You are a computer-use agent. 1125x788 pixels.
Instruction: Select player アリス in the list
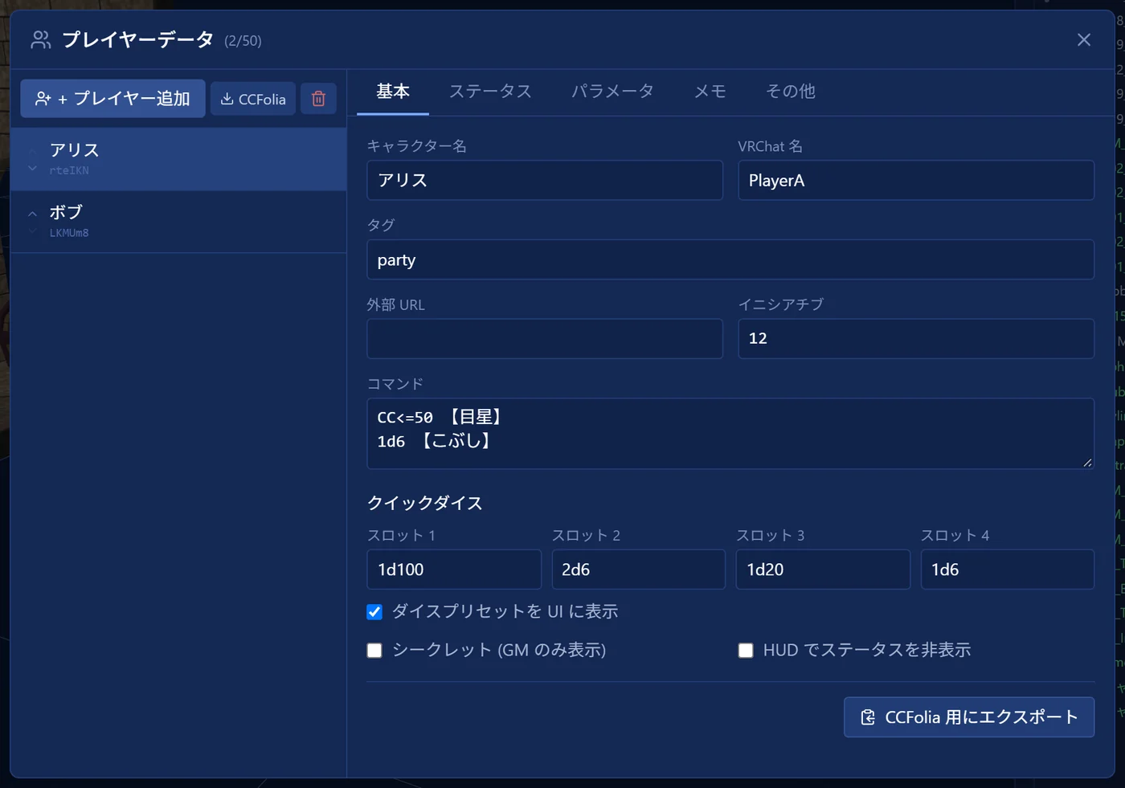178,159
